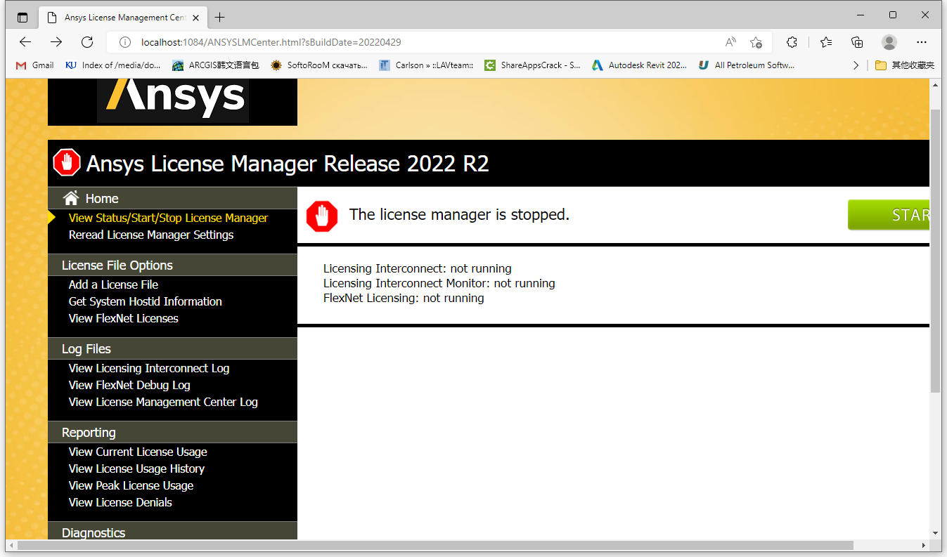Image resolution: width=947 pixels, height=557 pixels.
Task: Click 'Licensing Interconnect Monitor: not running' text
Action: pos(439,283)
